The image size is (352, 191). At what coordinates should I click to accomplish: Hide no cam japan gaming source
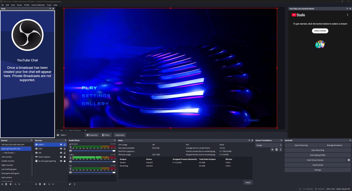coord(61,161)
